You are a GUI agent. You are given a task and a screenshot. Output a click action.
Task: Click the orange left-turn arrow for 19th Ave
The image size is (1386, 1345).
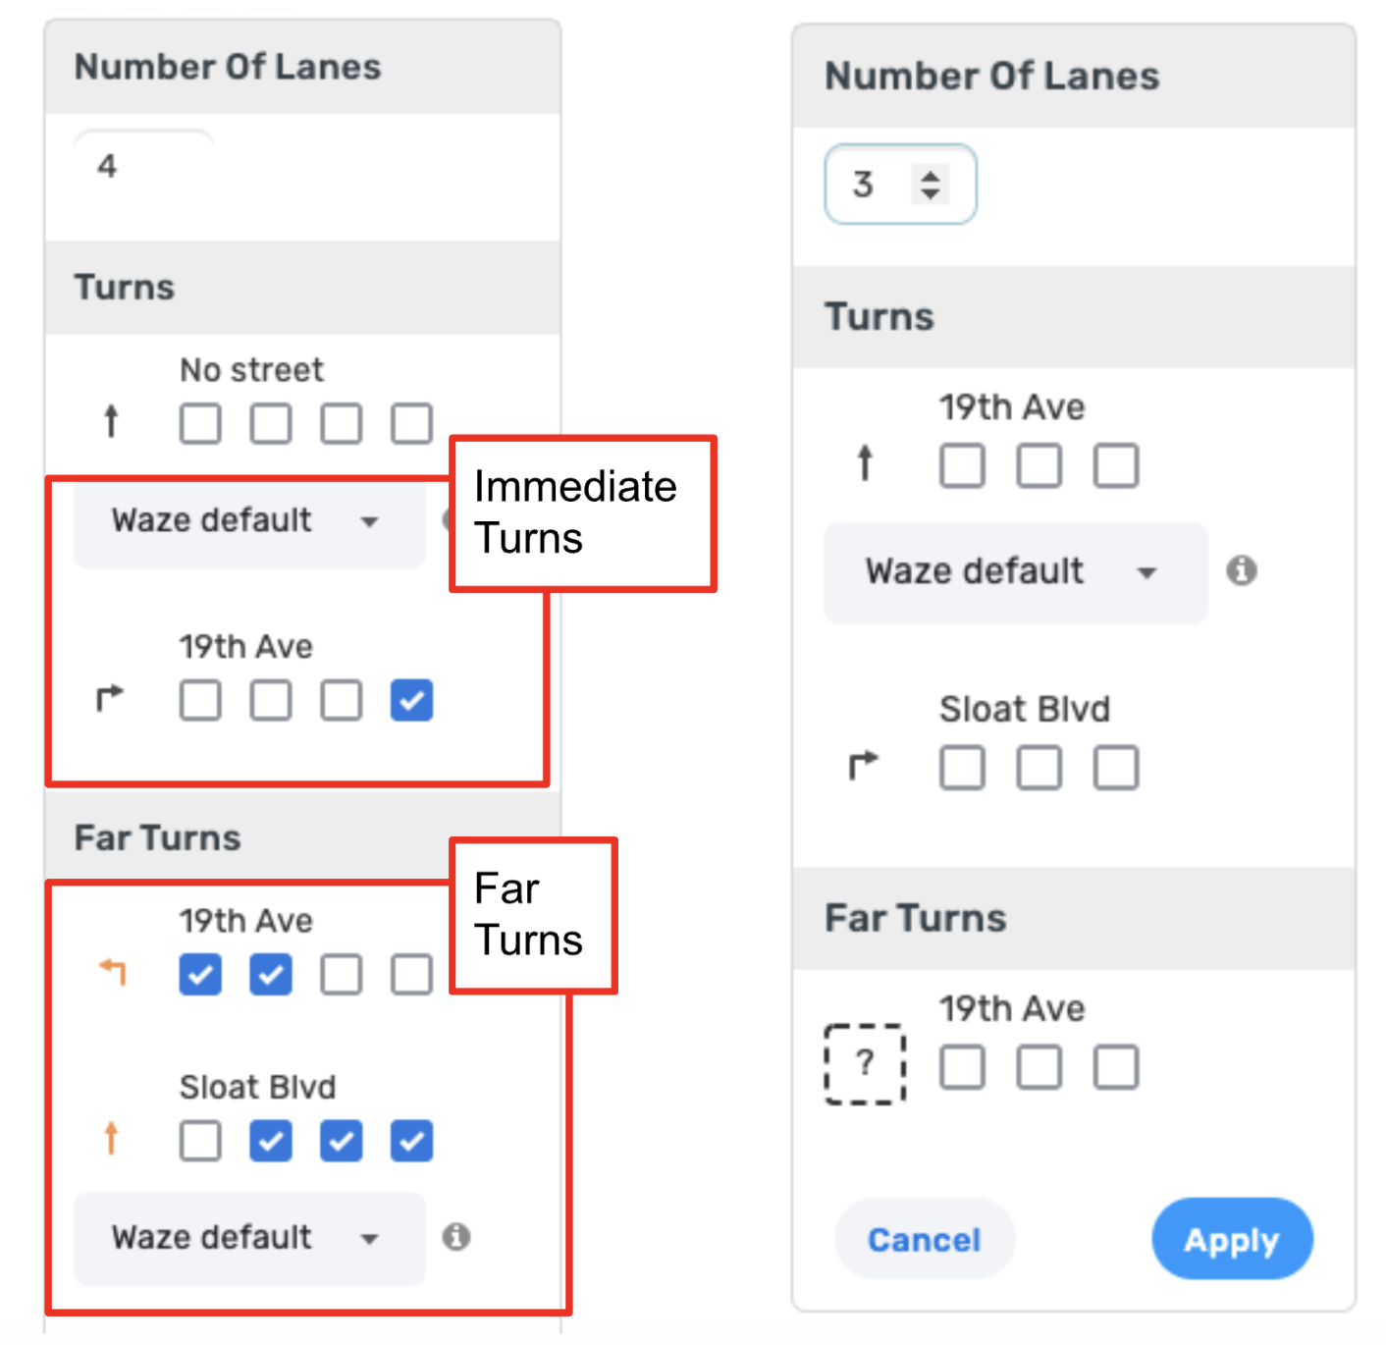(113, 972)
